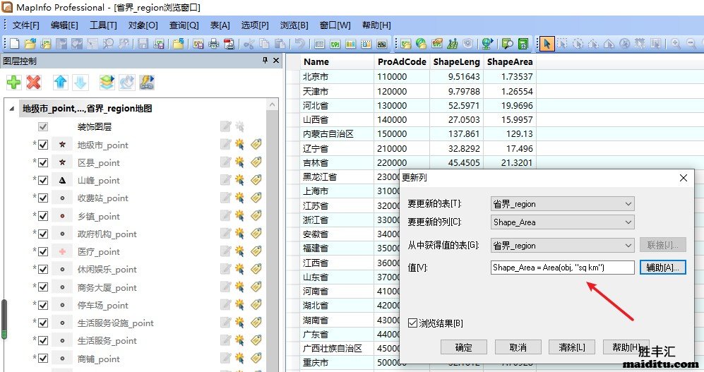Open the 编辑[E] menu

click(x=64, y=25)
